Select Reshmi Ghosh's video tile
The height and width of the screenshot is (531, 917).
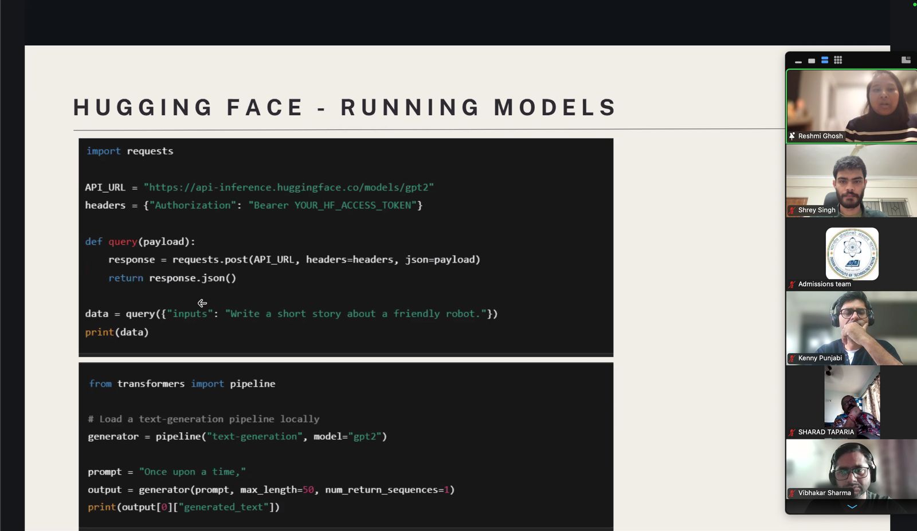[852, 103]
